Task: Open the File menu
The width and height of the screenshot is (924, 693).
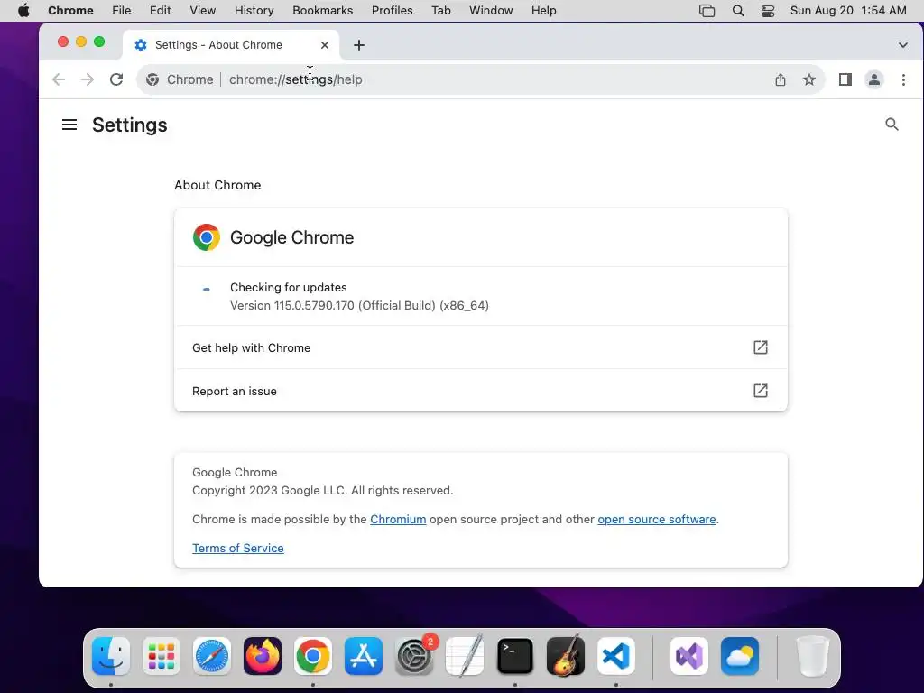Action: click(x=122, y=11)
